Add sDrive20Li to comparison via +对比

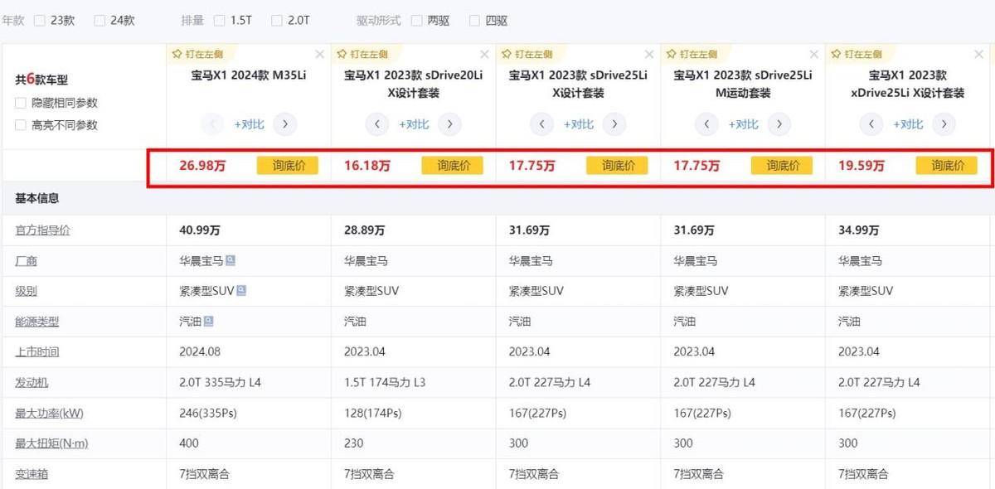414,124
